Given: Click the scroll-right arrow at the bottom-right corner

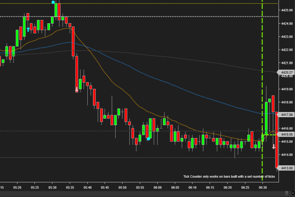Looking at the screenshot, I should pyautogui.click(x=293, y=193).
